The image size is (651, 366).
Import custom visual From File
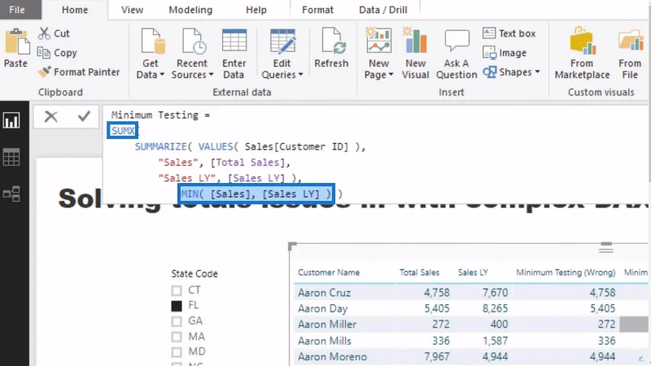click(x=630, y=53)
